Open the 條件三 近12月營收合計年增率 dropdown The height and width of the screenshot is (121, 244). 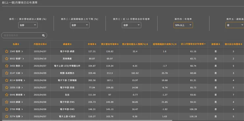click(132, 25)
